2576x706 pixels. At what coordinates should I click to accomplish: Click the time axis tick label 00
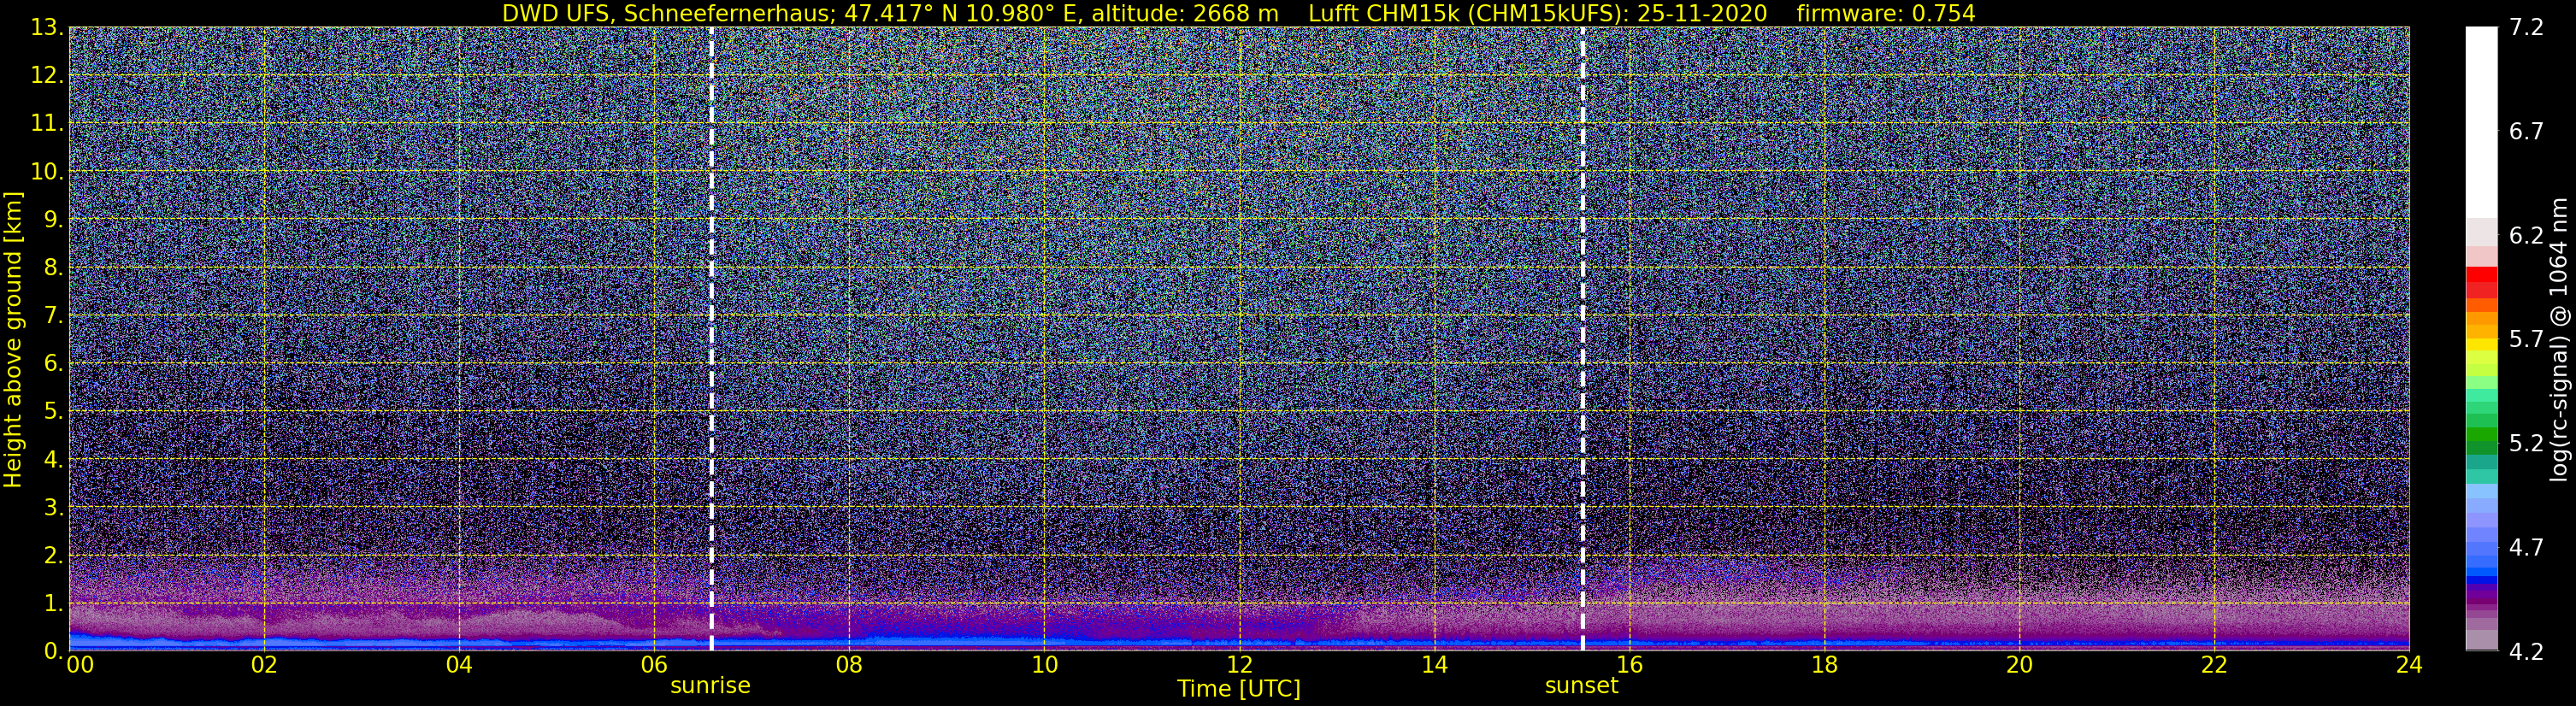coord(79,665)
